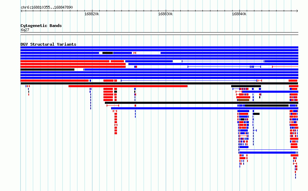This screenshot has height=191, width=308.
Task: Click the blue variant bar beginning after red bar near 168825k
Action: (x=213, y=64)
